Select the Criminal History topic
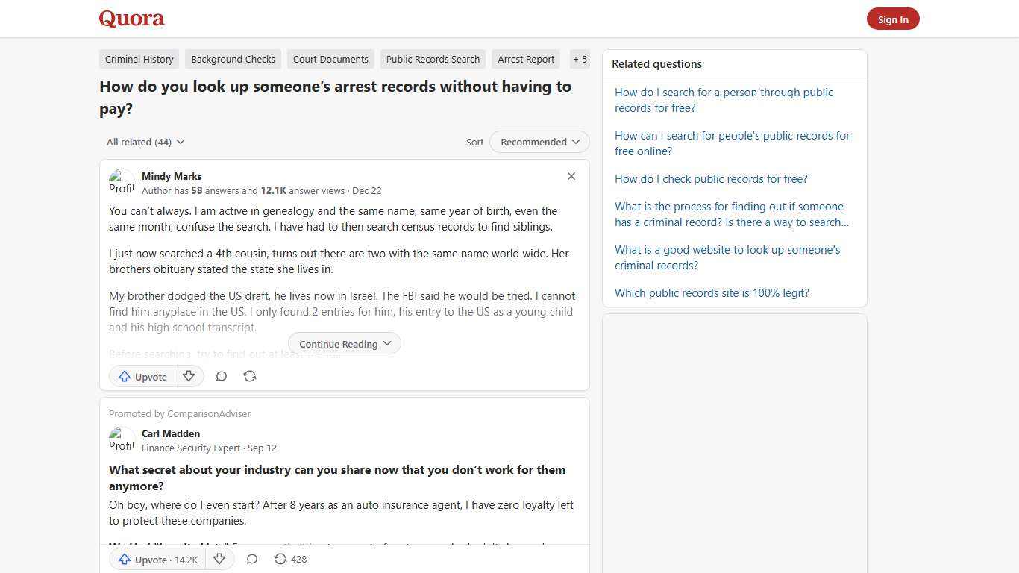Viewport: 1019px width, 573px height. (139, 59)
